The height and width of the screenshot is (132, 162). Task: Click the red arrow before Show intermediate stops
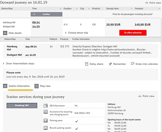(x=4, y=64)
